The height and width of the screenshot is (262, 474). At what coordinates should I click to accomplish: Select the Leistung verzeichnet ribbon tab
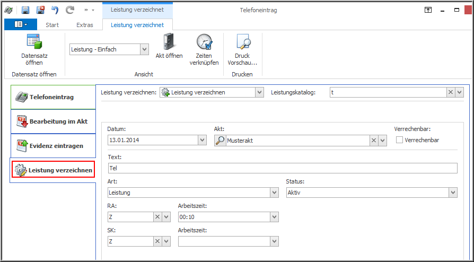(x=137, y=25)
